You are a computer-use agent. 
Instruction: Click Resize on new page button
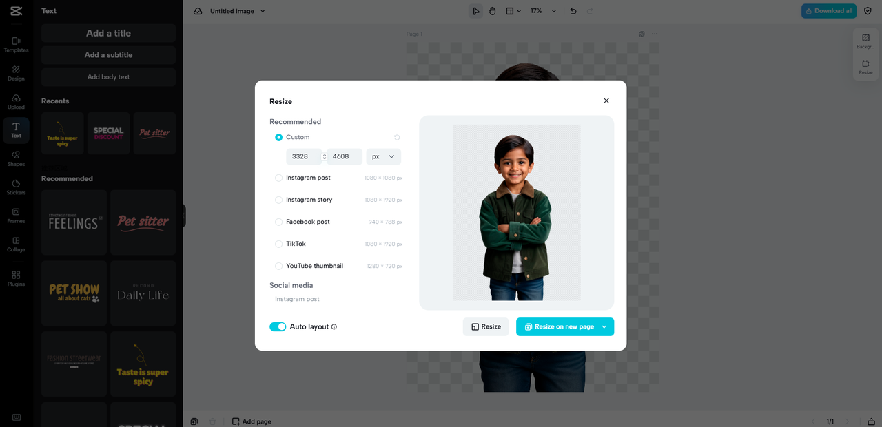click(559, 326)
